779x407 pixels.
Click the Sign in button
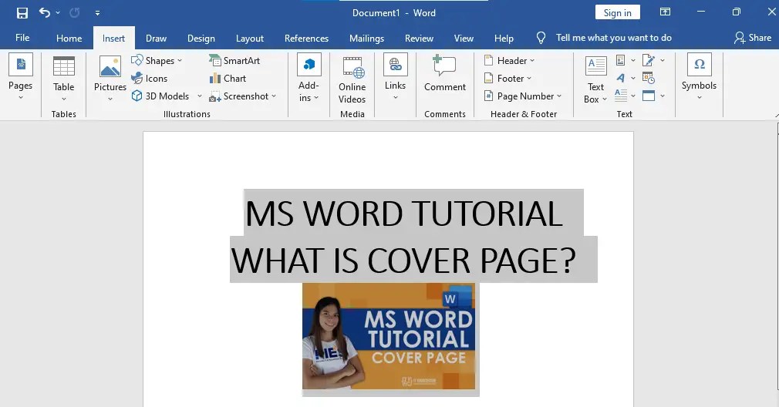(618, 12)
